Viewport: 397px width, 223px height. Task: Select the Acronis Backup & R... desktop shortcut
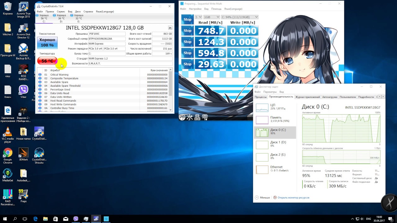pos(24,52)
